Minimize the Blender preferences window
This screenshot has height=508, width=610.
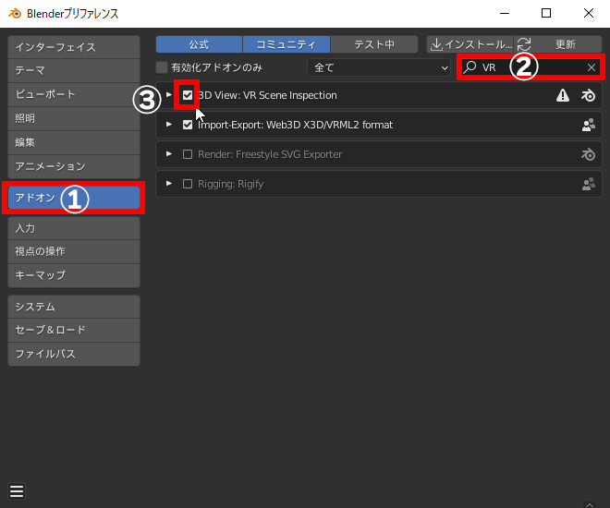(x=505, y=13)
